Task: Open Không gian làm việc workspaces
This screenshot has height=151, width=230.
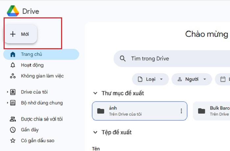Action: tap(42, 76)
